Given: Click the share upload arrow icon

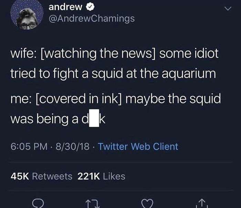Looking at the screenshot, I should [x=202, y=204].
